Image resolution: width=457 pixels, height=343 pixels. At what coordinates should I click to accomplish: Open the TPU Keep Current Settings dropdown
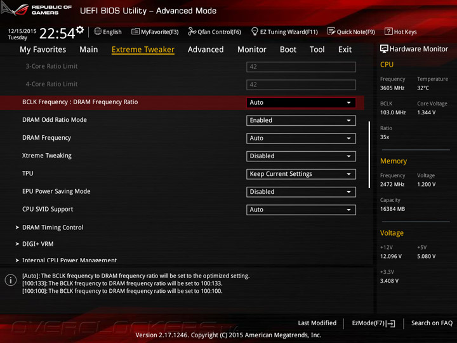pyautogui.click(x=301, y=174)
